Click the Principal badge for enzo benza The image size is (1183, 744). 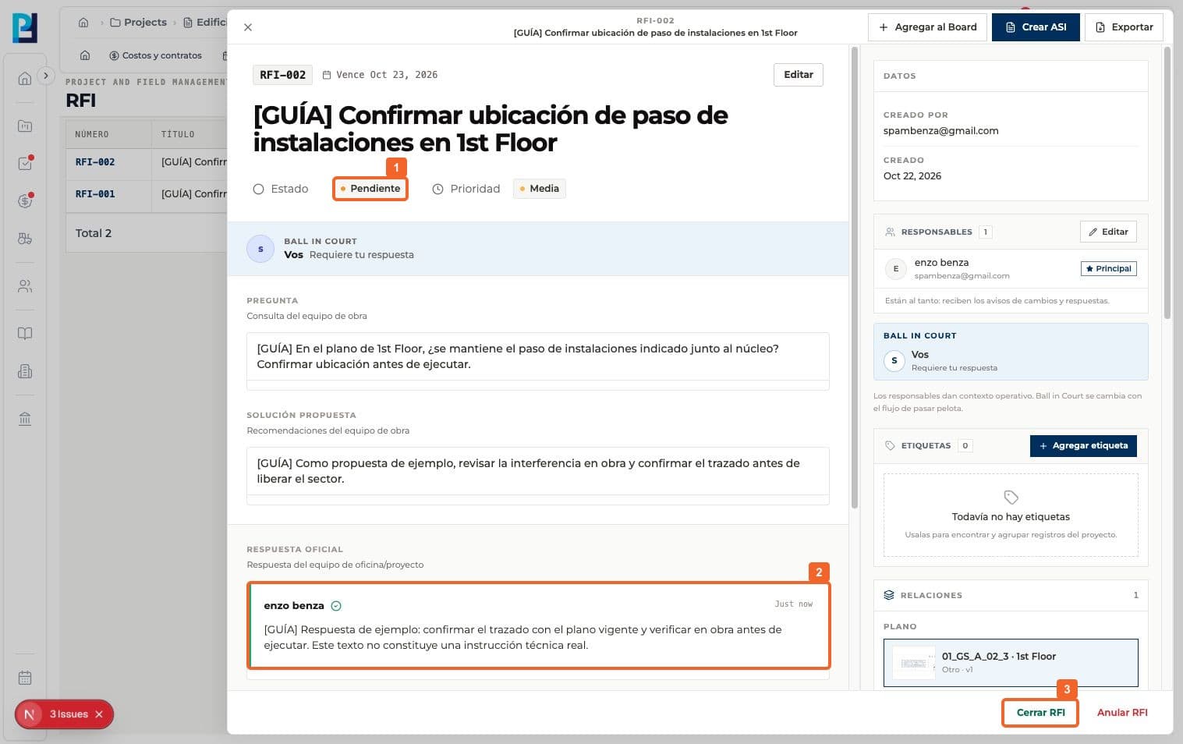(x=1108, y=268)
